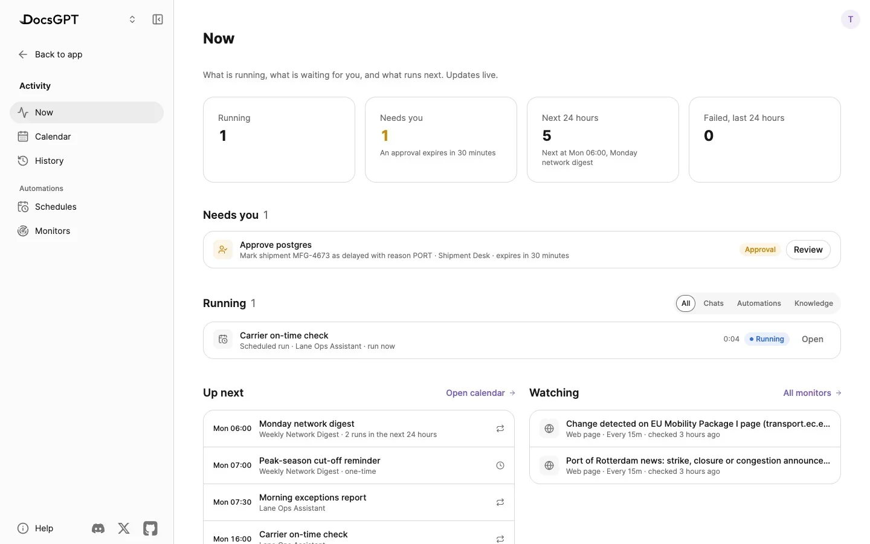Switch to the Automations filter tab
The image size is (870, 544).
tap(759, 303)
